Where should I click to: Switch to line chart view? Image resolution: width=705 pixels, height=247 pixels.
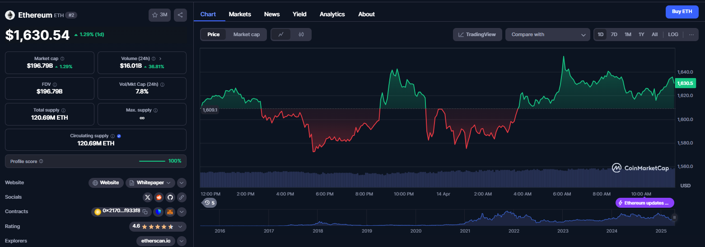pos(281,34)
